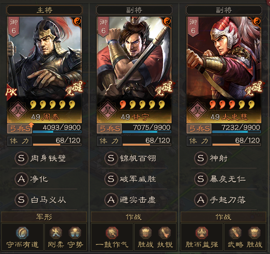Open 周泰's skill 肉身铁壁
This screenshot has height=254, width=270.
click(40, 158)
